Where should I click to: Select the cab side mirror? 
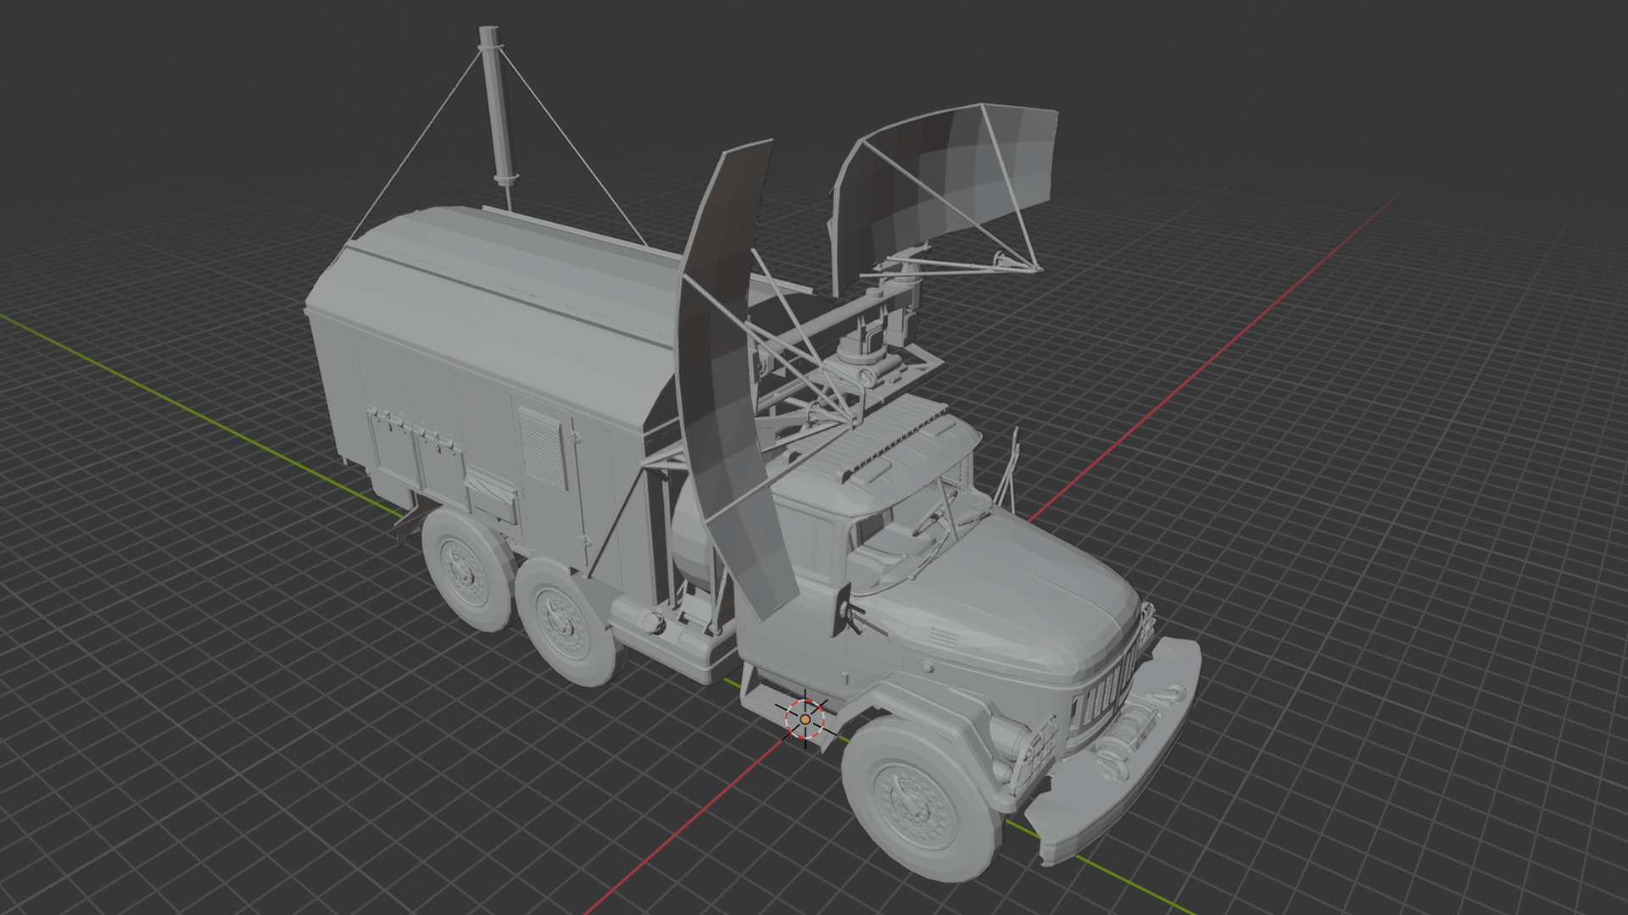843,608
